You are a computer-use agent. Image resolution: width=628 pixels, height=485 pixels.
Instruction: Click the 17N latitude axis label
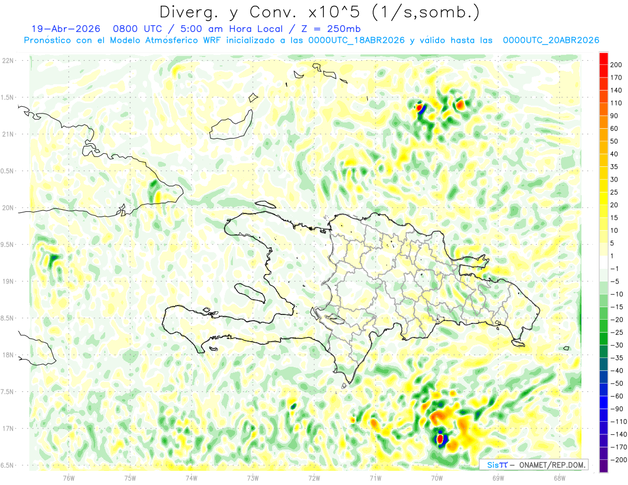[7, 428]
